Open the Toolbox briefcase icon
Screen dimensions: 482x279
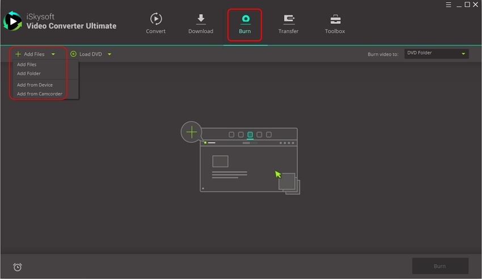tap(335, 19)
